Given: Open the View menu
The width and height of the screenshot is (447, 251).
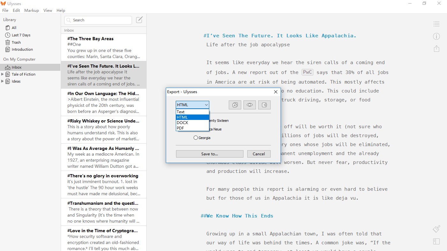Looking at the screenshot, I should point(48,10).
